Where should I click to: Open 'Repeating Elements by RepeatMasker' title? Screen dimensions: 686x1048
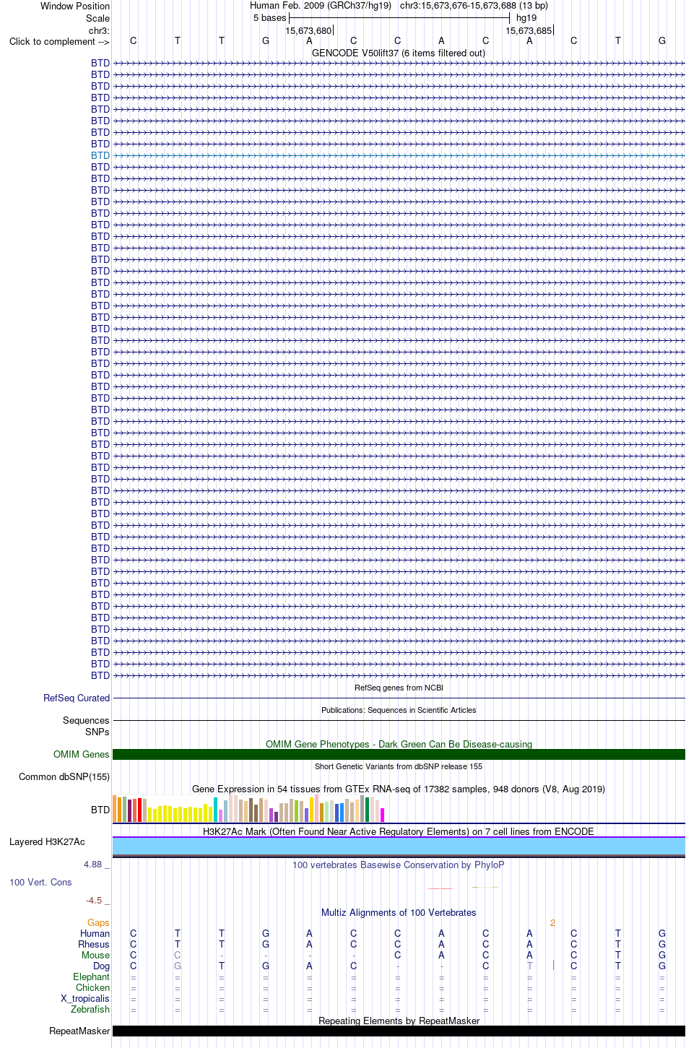click(x=399, y=1021)
